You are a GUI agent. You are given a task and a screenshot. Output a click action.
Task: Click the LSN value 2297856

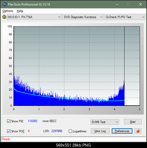(x=57, y=131)
